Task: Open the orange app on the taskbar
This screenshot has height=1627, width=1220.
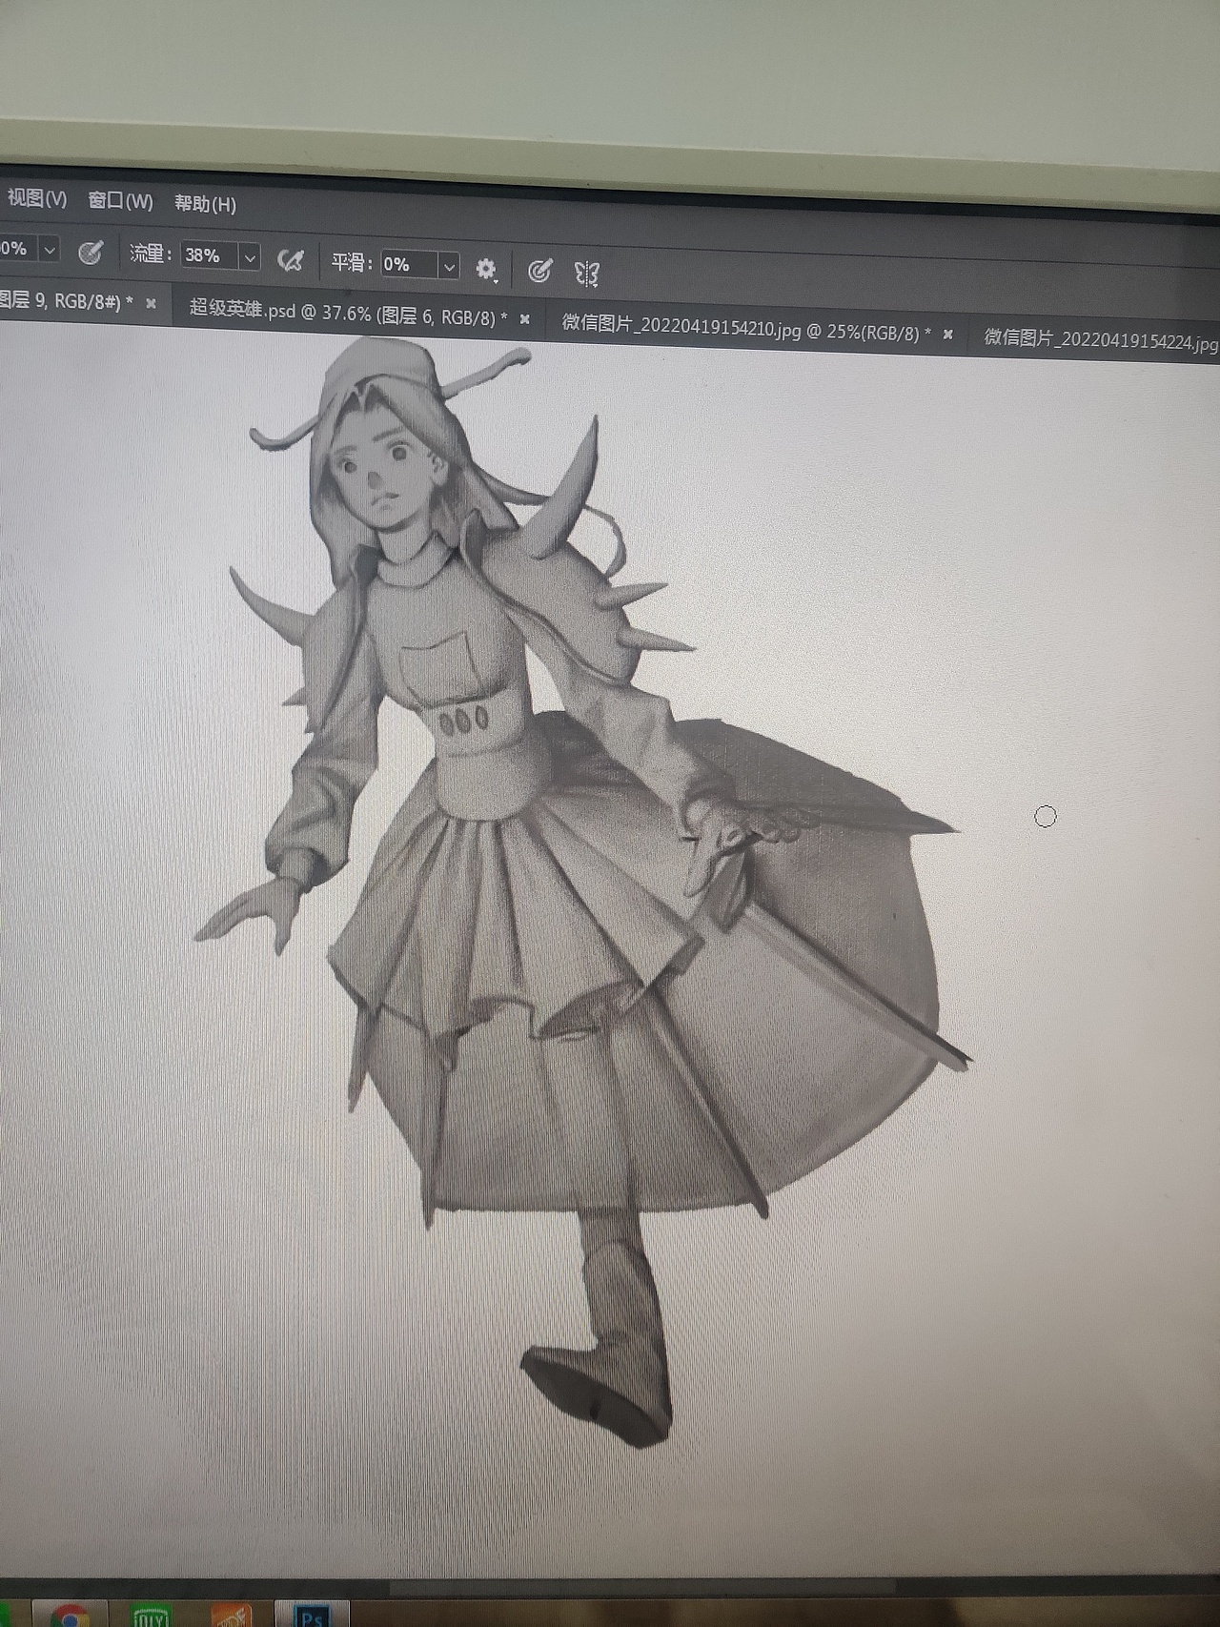Action: pos(232,1616)
